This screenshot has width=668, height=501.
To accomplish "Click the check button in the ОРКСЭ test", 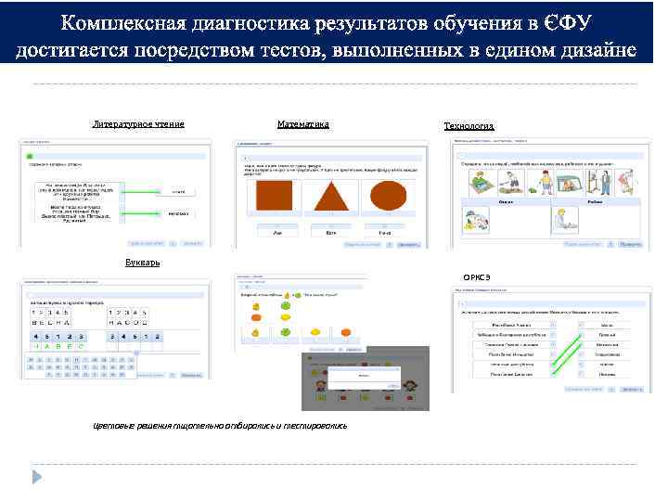I will [x=631, y=390].
